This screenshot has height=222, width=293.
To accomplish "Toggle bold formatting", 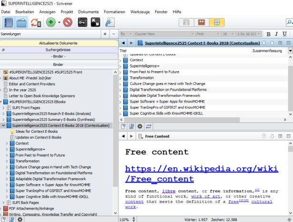I will (x=269, y=34).
